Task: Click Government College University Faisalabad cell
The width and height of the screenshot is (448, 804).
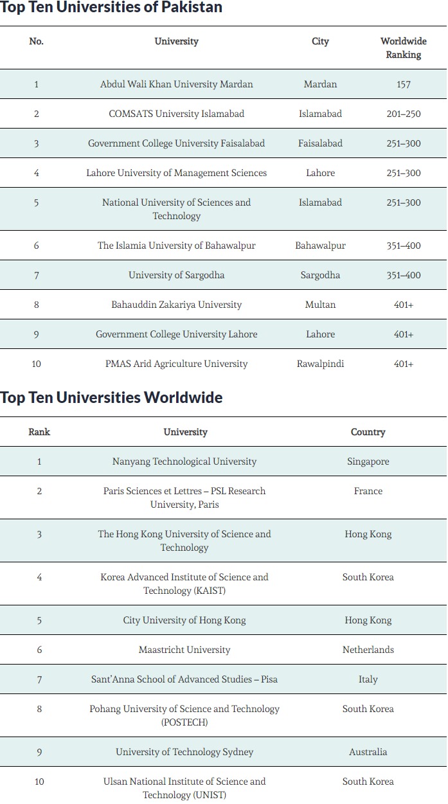Action: click(x=177, y=143)
